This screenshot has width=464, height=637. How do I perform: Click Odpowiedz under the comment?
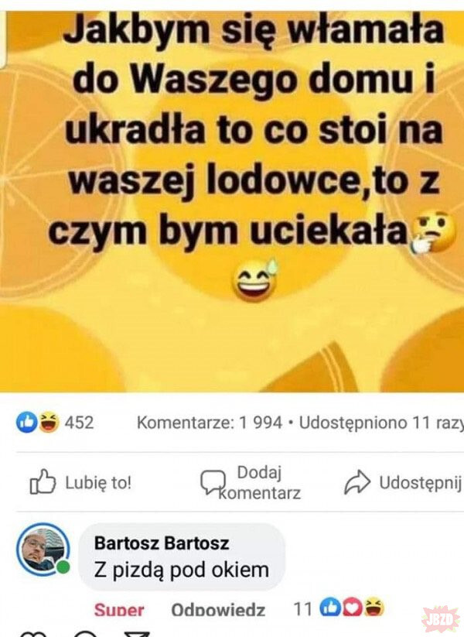coord(218,609)
